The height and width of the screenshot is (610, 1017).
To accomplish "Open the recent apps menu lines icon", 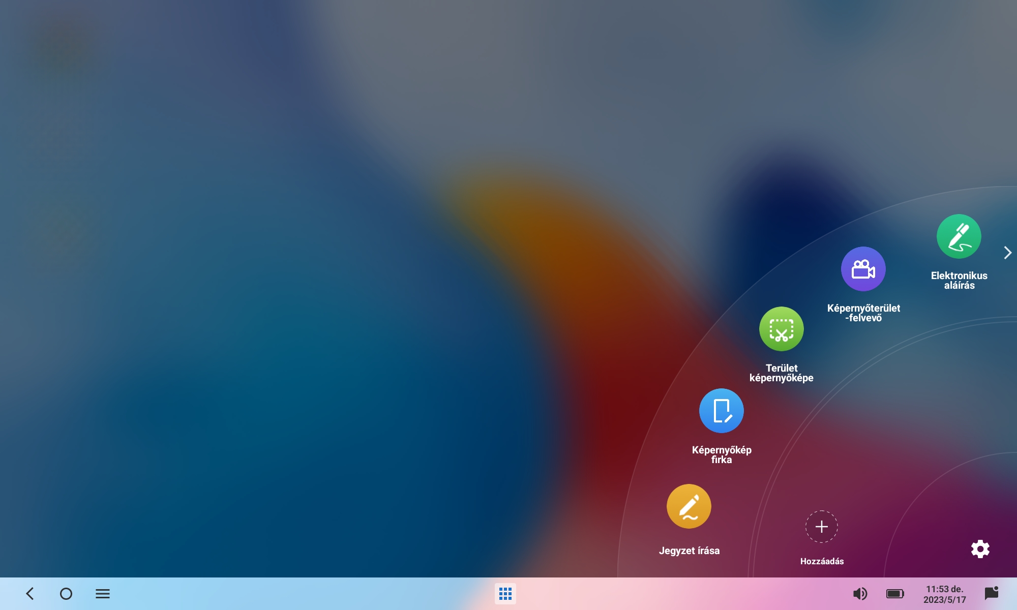I will point(103,594).
